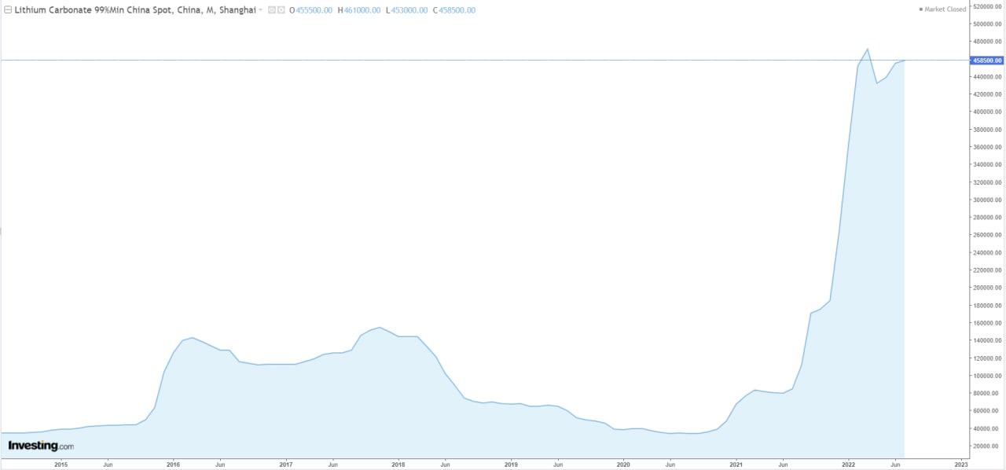The width and height of the screenshot is (1006, 470).
Task: Click the 520000.00 price axis label
Action: 987,6
